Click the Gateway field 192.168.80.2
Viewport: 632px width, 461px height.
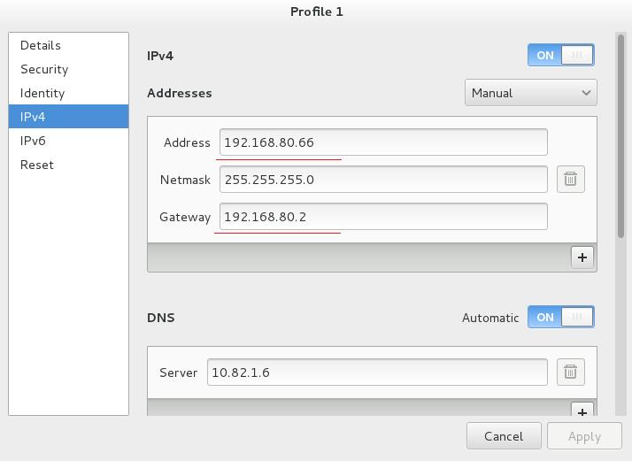pyautogui.click(x=383, y=217)
